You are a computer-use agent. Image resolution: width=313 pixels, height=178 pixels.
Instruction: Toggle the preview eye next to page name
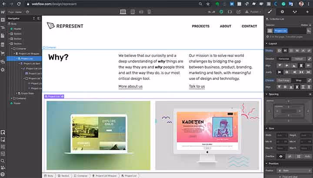pyautogui.click(x=27, y=12)
